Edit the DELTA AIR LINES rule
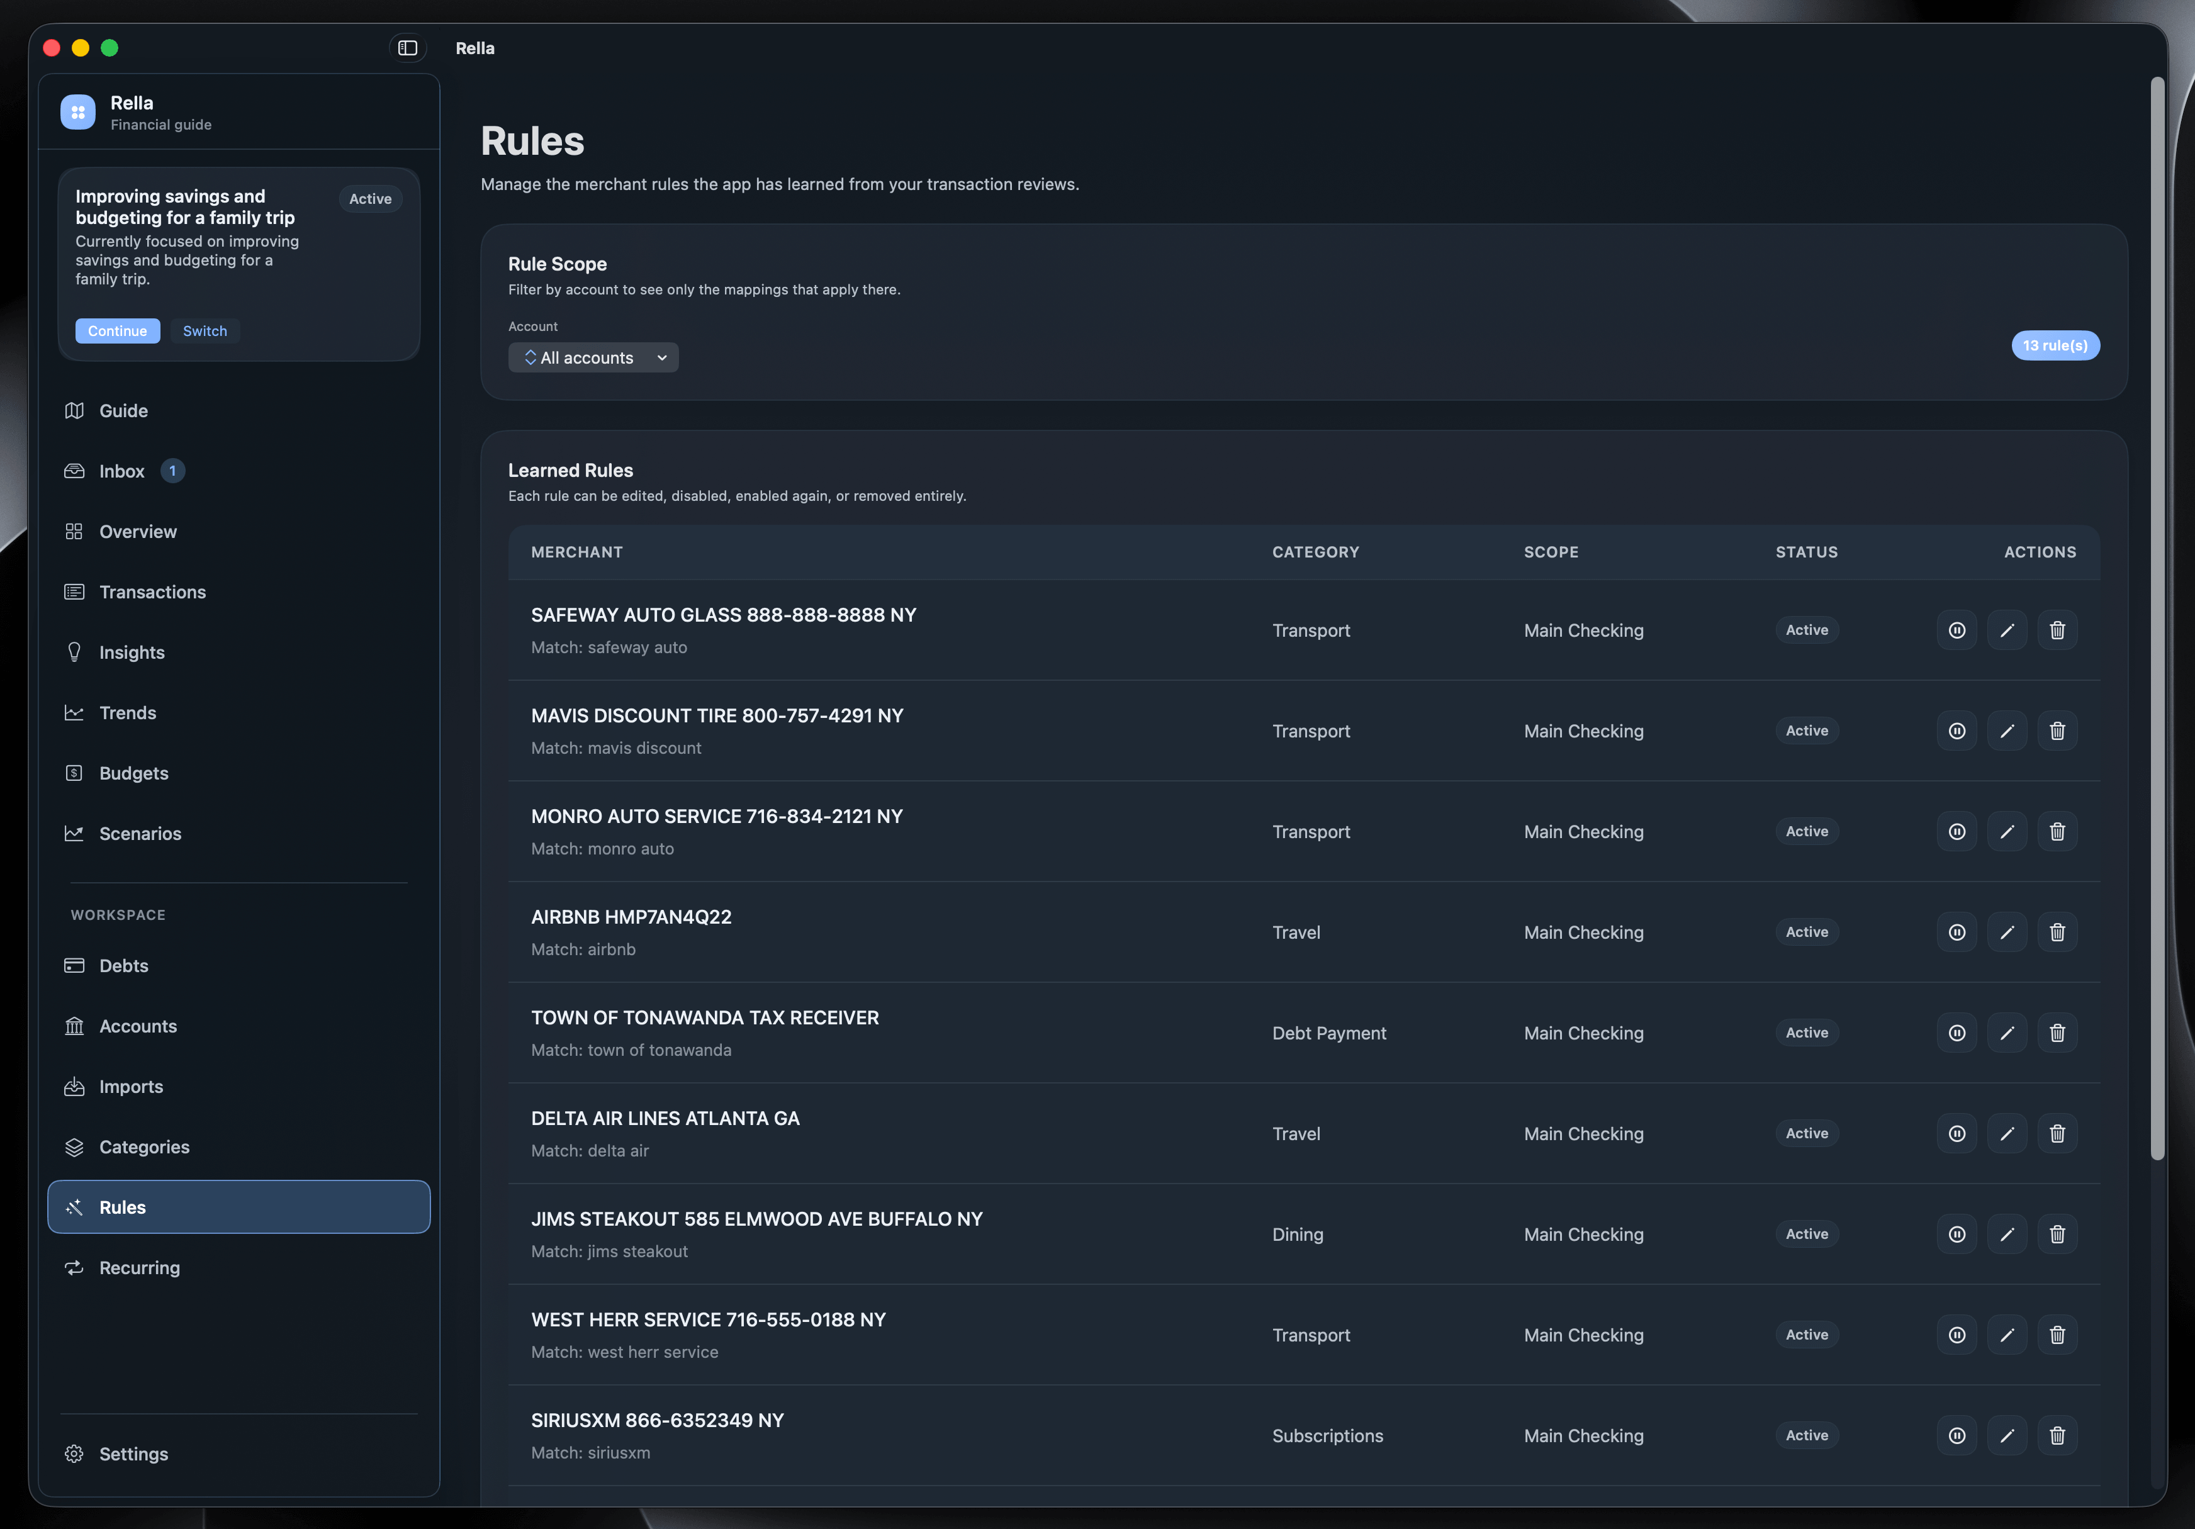Screen dimensions: 2195x1529 (2007, 1133)
